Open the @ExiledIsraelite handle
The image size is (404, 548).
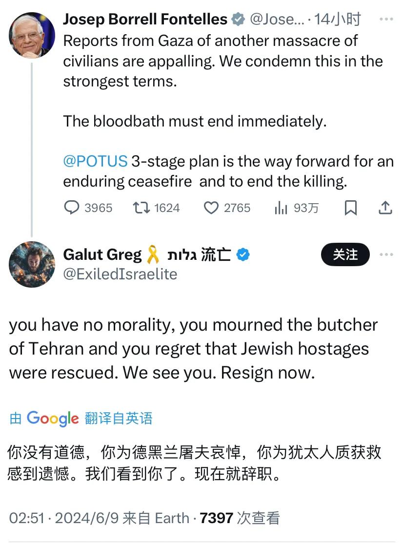point(120,274)
